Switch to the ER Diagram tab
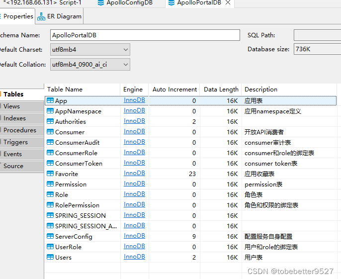This screenshot has height=279, width=341. [x=59, y=16]
